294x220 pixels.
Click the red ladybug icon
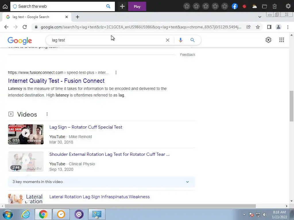[x=244, y=6]
